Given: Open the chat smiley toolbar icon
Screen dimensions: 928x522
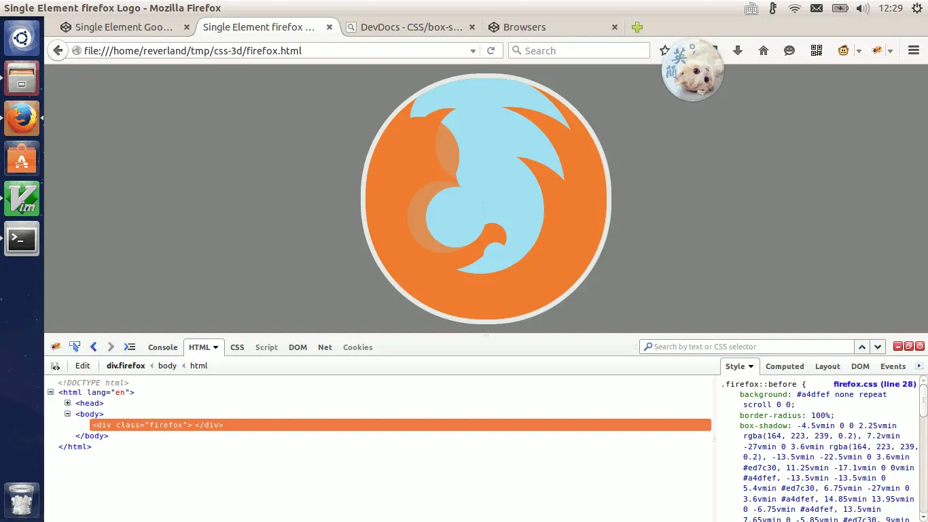Looking at the screenshot, I should pos(789,51).
